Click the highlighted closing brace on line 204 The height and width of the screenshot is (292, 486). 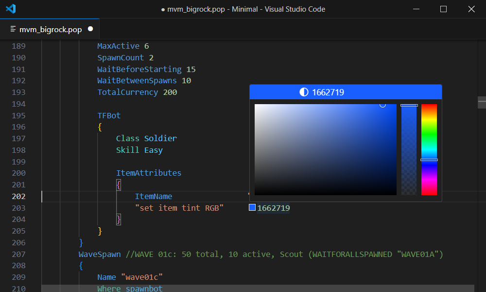119,219
